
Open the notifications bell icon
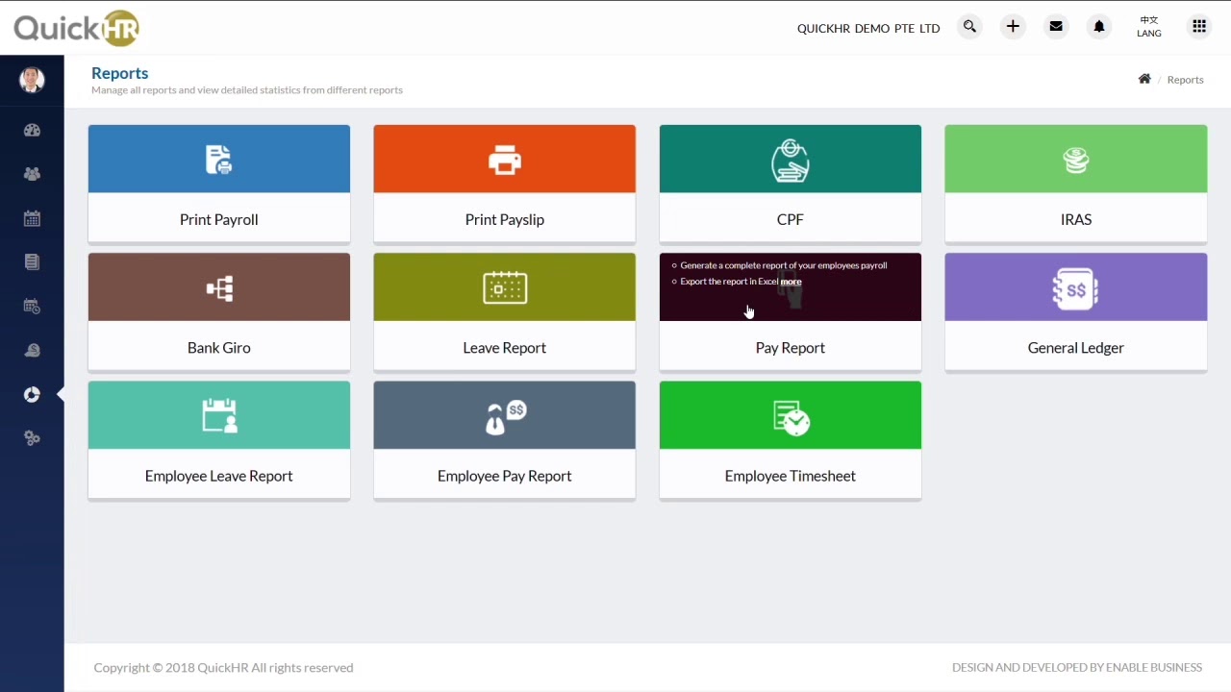click(x=1099, y=27)
